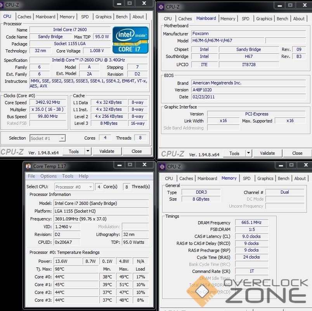Open the Socket #1 selection dropdown
Viewport: 312px width, 311px height.
[x=48, y=138]
